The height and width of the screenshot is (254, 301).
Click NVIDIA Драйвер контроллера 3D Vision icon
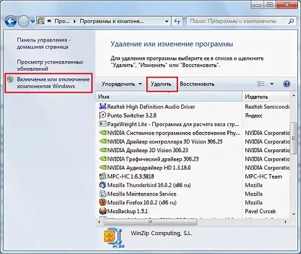click(103, 141)
